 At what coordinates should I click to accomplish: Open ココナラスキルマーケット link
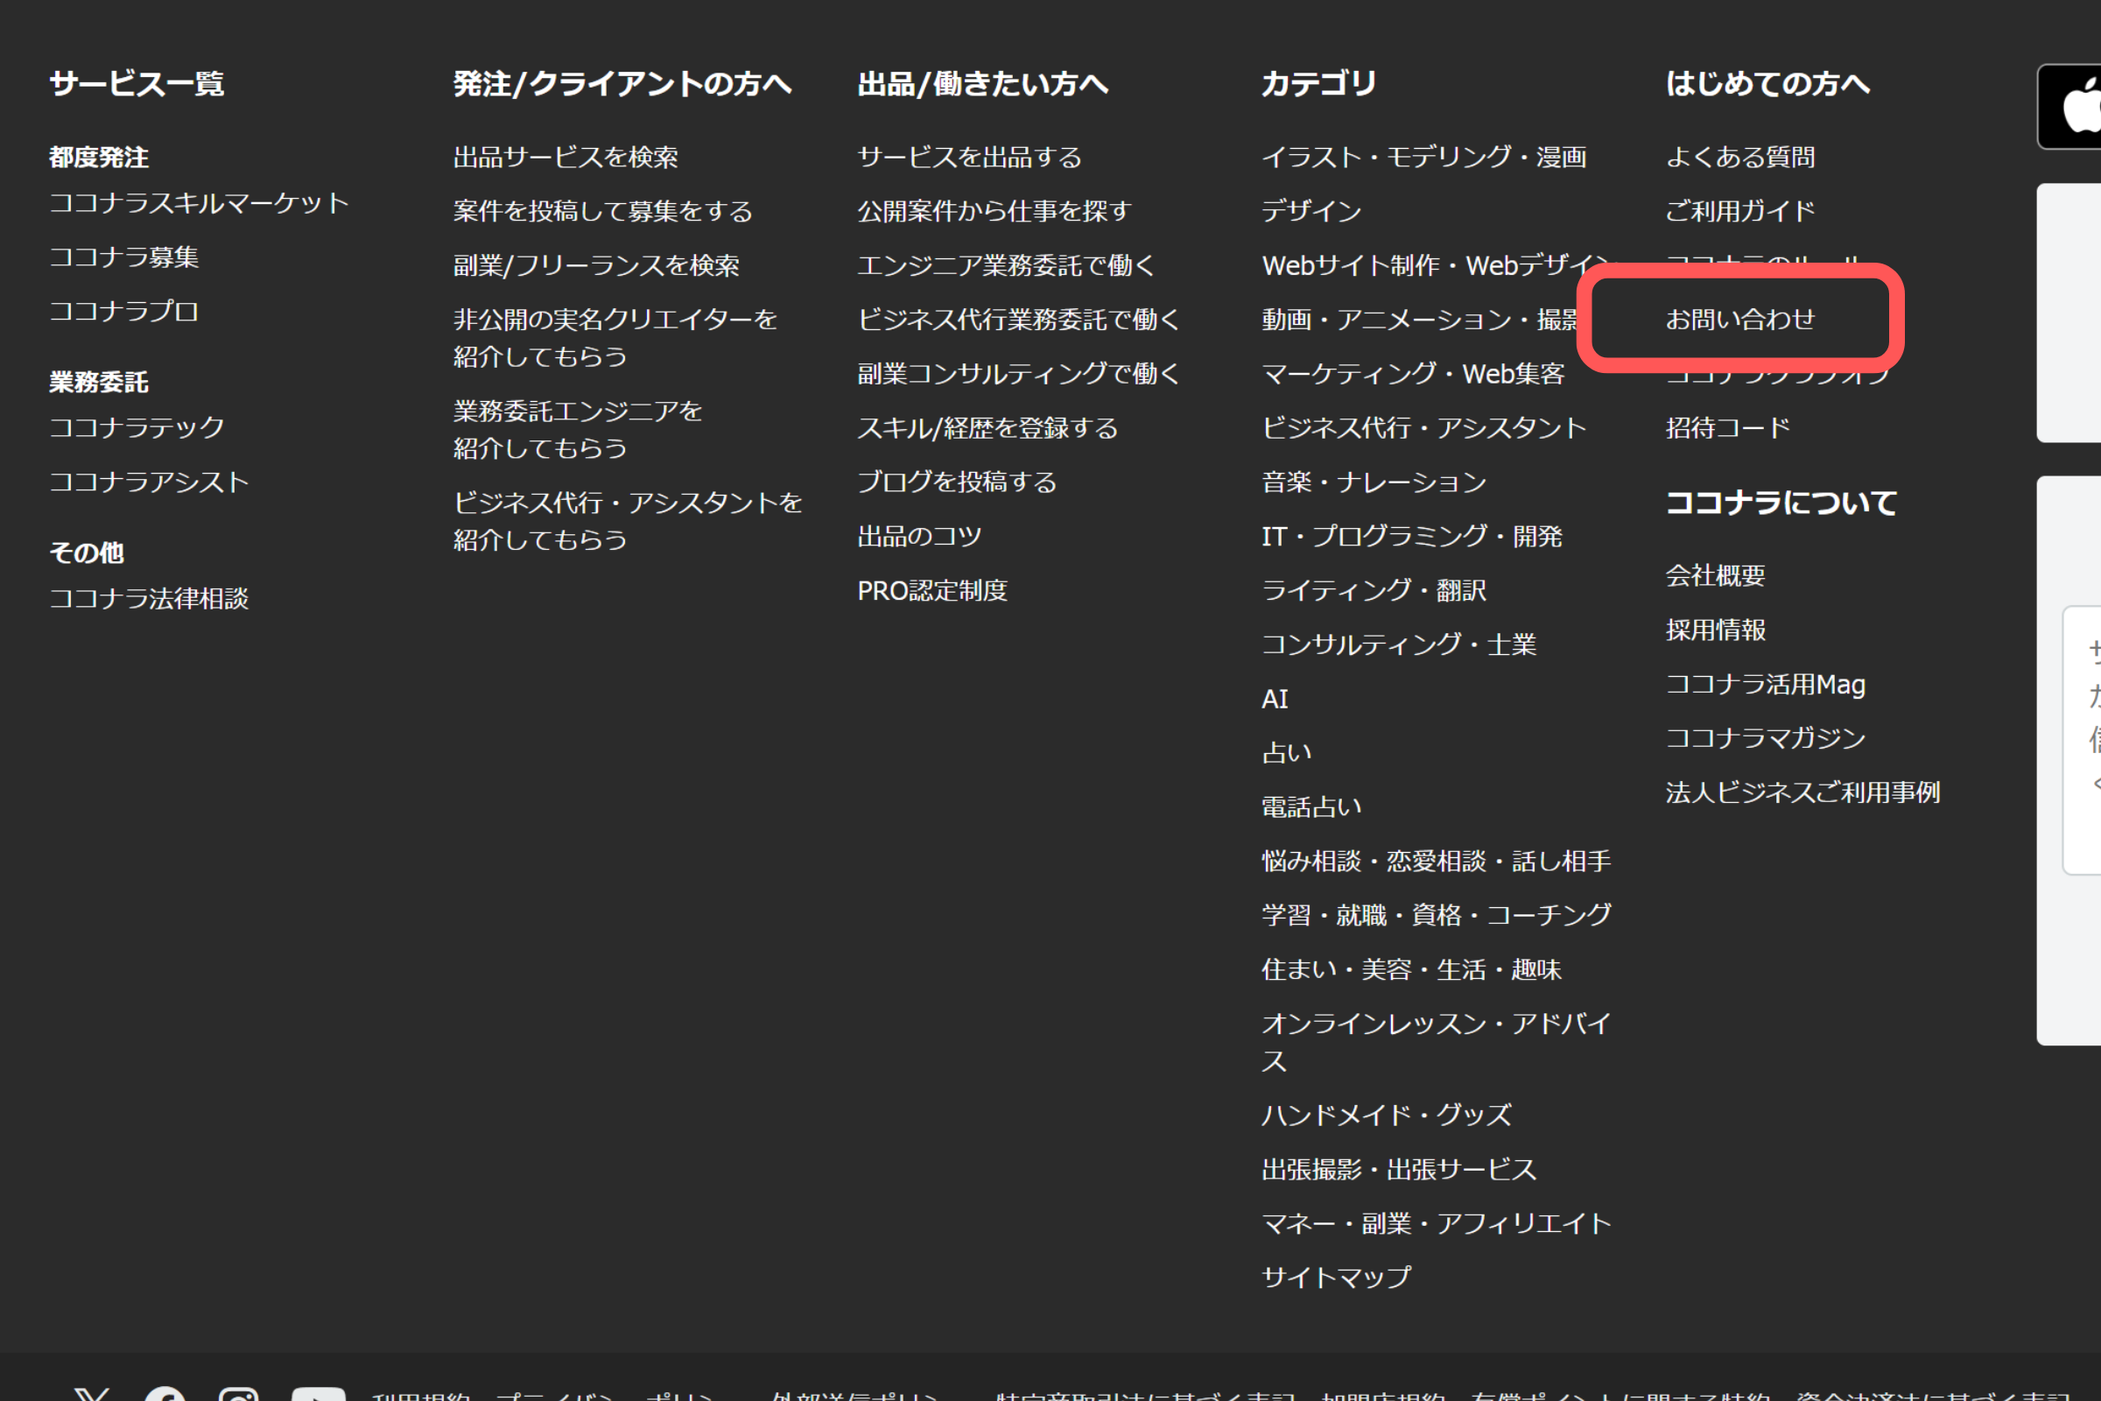point(200,203)
